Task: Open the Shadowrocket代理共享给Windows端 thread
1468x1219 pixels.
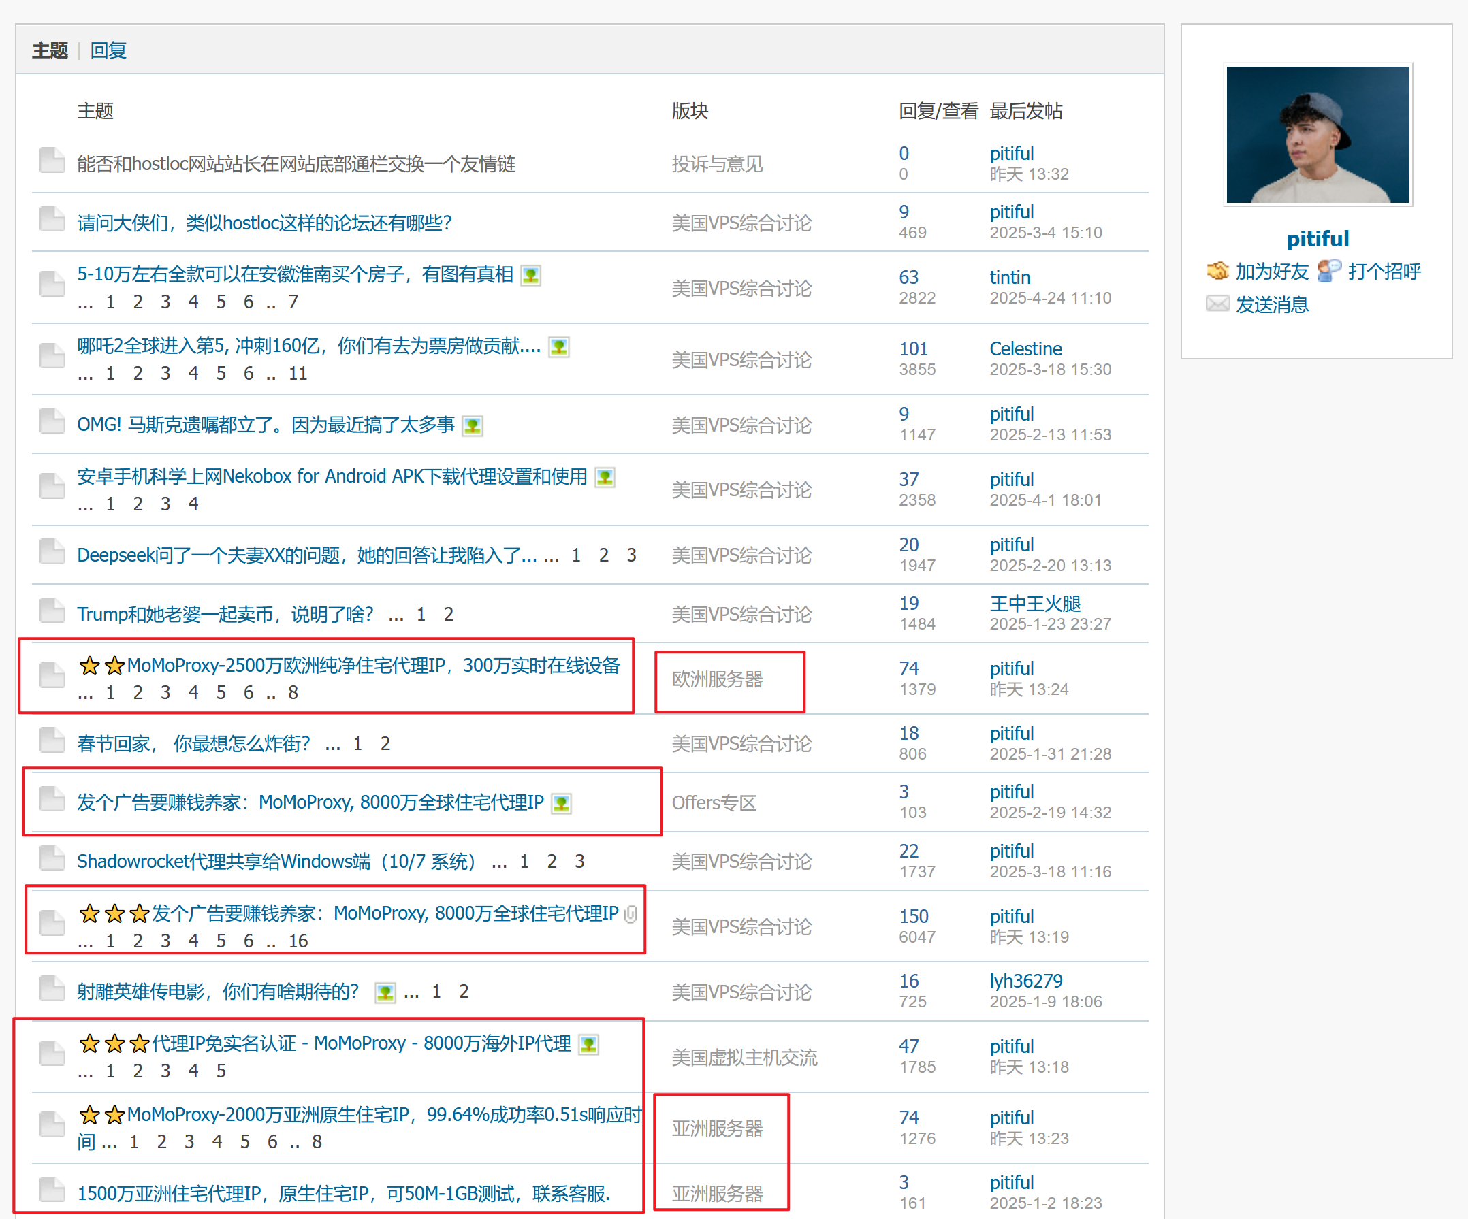Action: 276,862
